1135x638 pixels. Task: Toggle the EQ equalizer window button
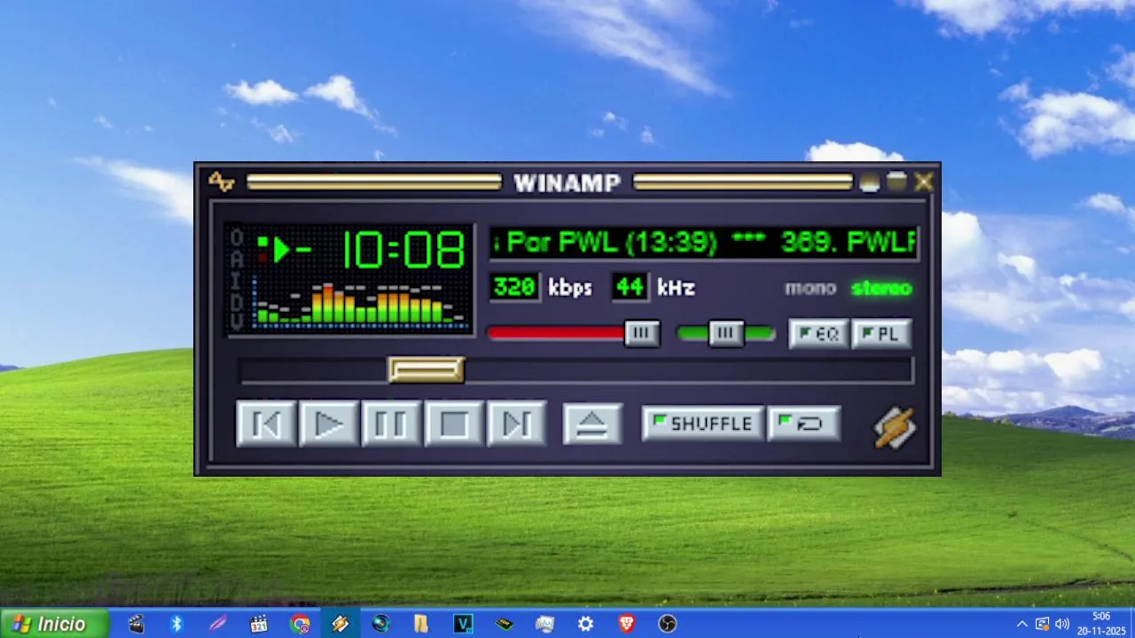(818, 334)
